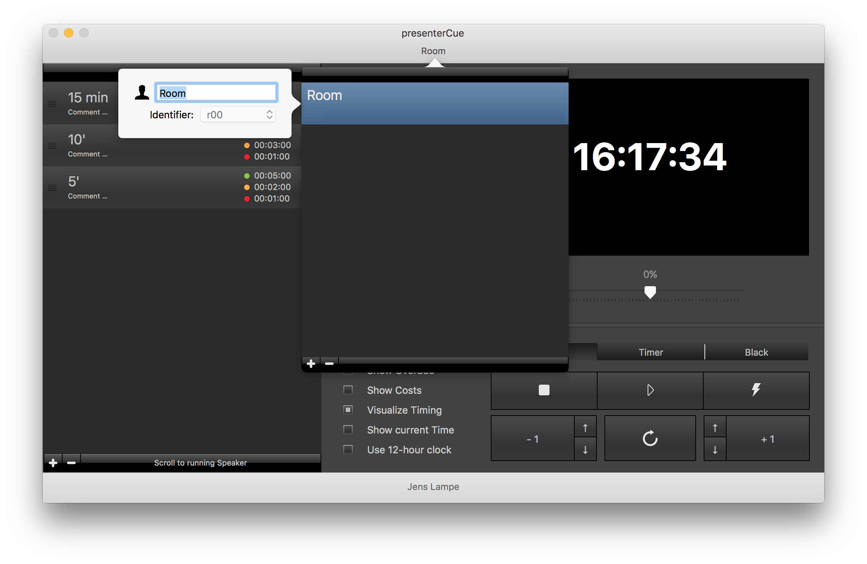The width and height of the screenshot is (867, 564).
Task: Click Scroll to running Speaker button
Action: click(200, 463)
